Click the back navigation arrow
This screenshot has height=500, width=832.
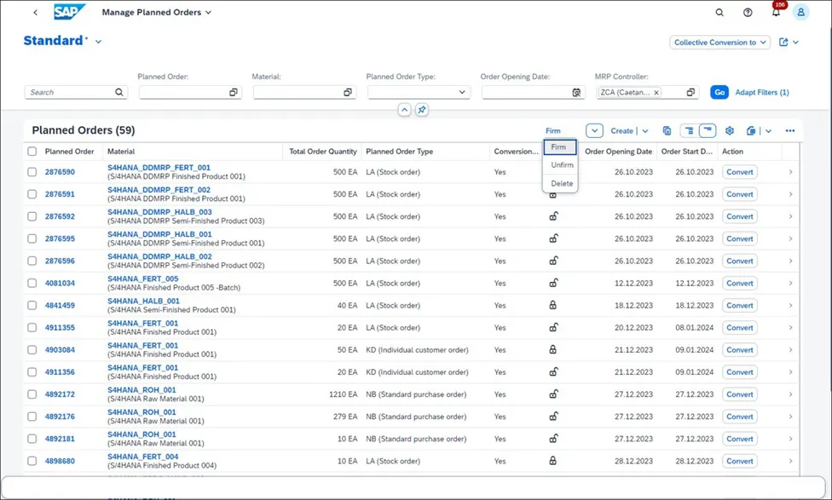(x=36, y=12)
